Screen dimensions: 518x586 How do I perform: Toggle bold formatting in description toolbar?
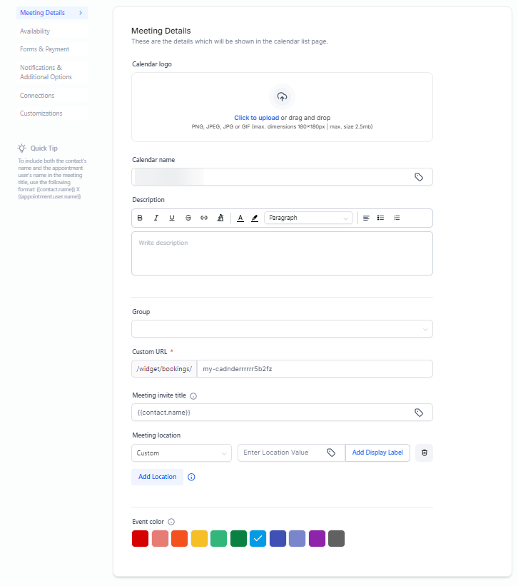(140, 218)
